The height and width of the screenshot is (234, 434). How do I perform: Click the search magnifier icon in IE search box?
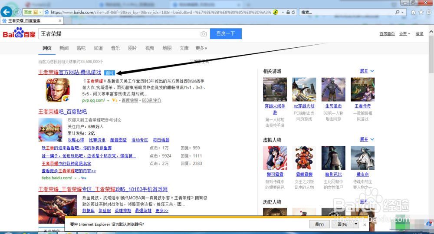[x=398, y=12]
